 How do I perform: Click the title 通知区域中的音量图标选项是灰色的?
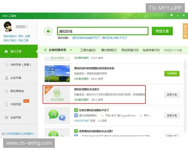tap(94, 68)
